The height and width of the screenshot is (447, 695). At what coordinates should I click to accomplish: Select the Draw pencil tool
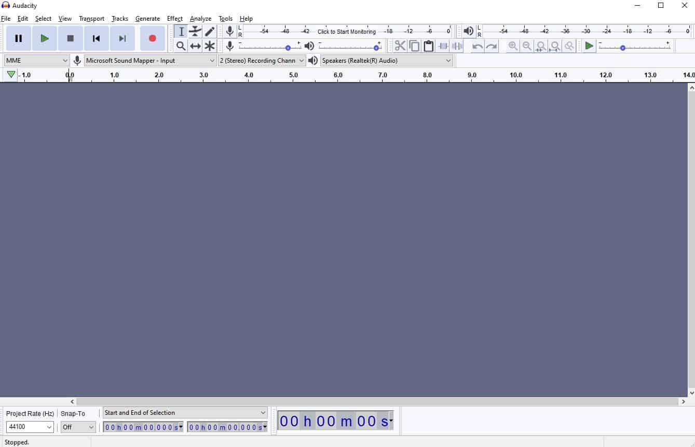210,32
